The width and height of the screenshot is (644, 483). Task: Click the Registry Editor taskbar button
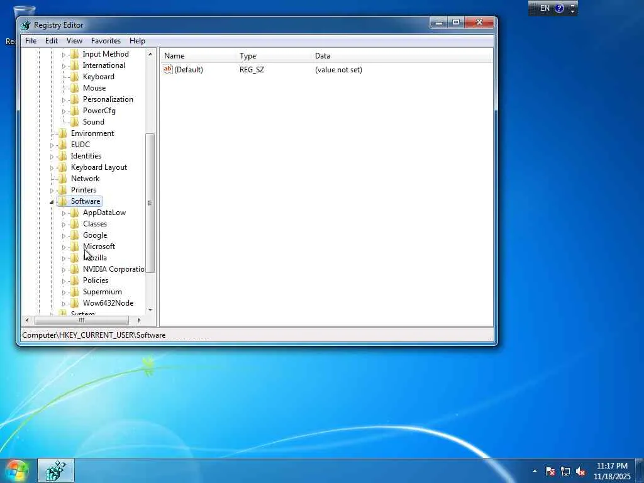coord(56,470)
